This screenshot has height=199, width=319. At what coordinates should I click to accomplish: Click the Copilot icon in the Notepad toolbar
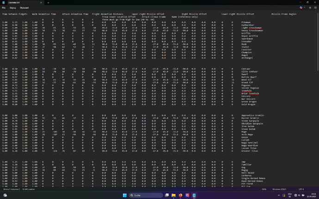pos(301,7)
